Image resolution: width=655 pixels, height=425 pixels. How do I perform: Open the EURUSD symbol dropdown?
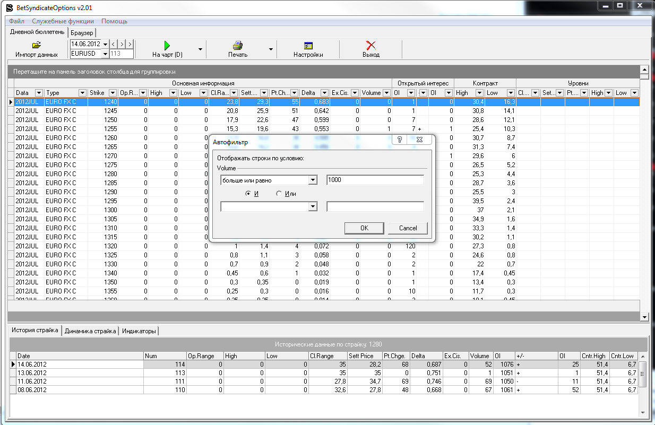coord(105,54)
